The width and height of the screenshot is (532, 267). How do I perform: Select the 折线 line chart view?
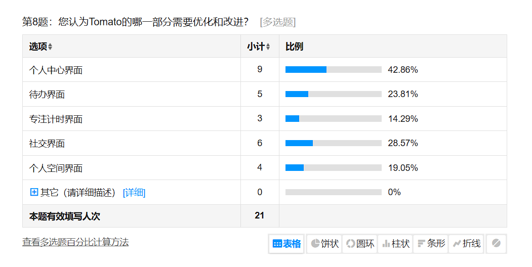pos(466,244)
